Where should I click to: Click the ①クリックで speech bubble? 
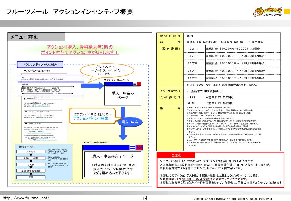tap(107, 70)
